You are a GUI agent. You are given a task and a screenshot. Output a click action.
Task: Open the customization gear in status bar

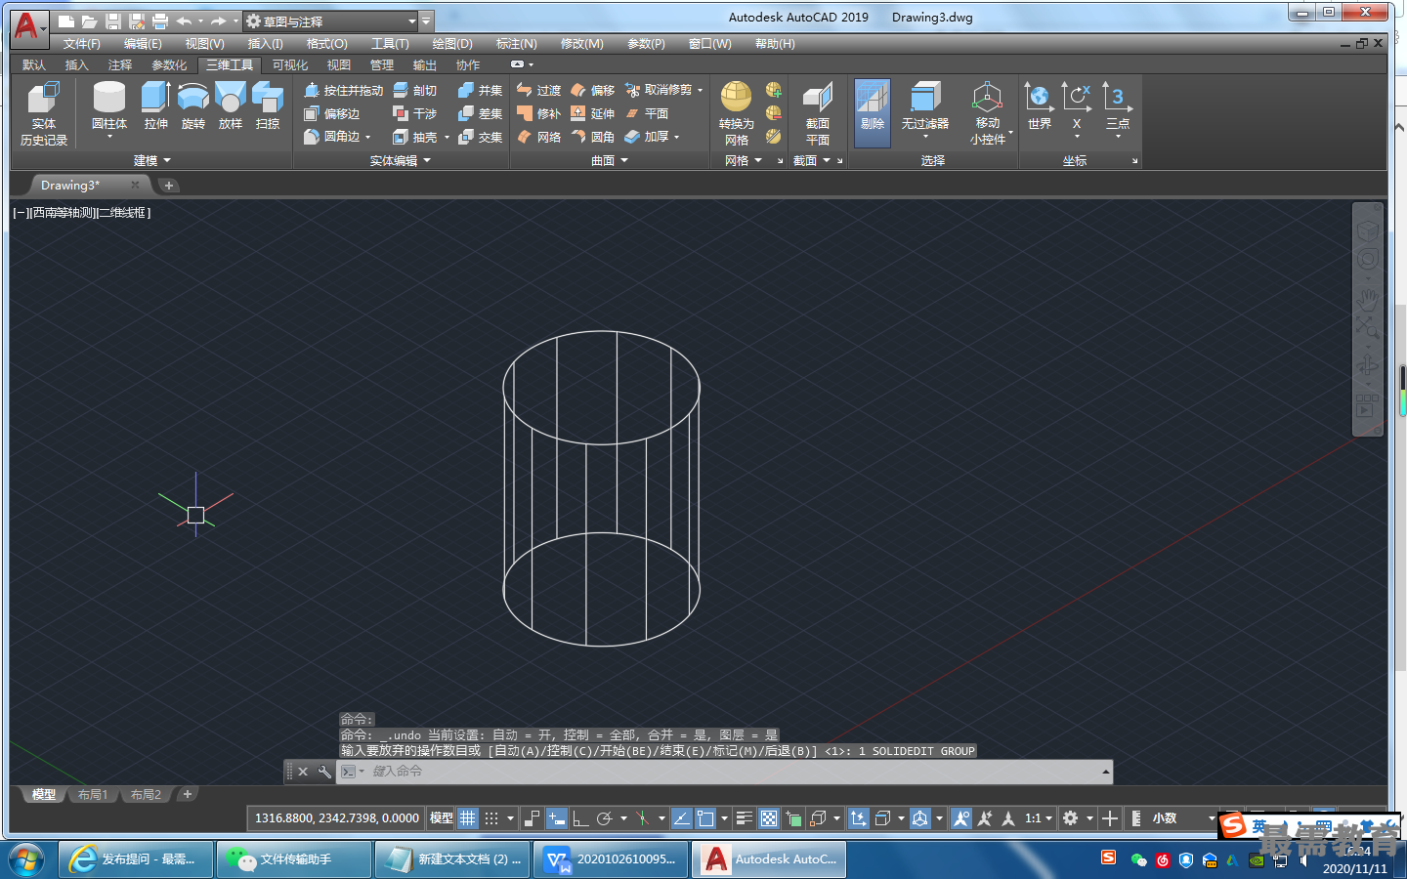pos(1071,818)
